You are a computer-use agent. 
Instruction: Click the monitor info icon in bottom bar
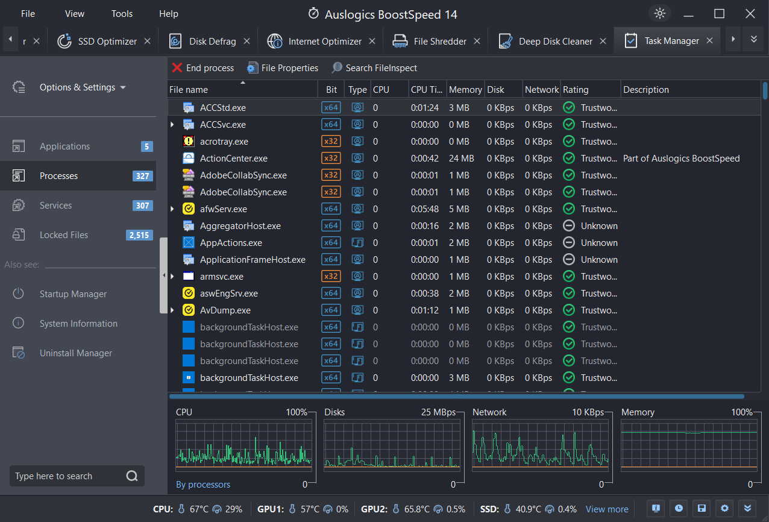(656, 508)
